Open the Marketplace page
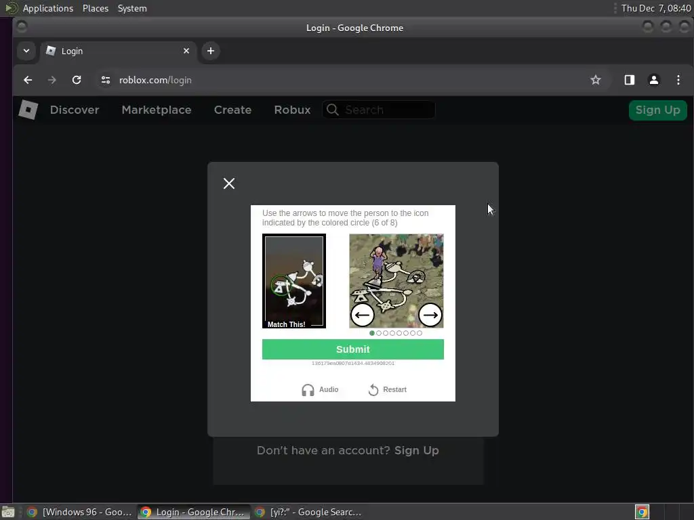694x520 pixels. [x=157, y=110]
